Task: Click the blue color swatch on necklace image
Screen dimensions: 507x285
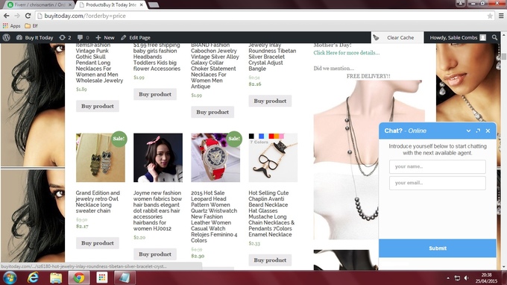Action: 261,137
